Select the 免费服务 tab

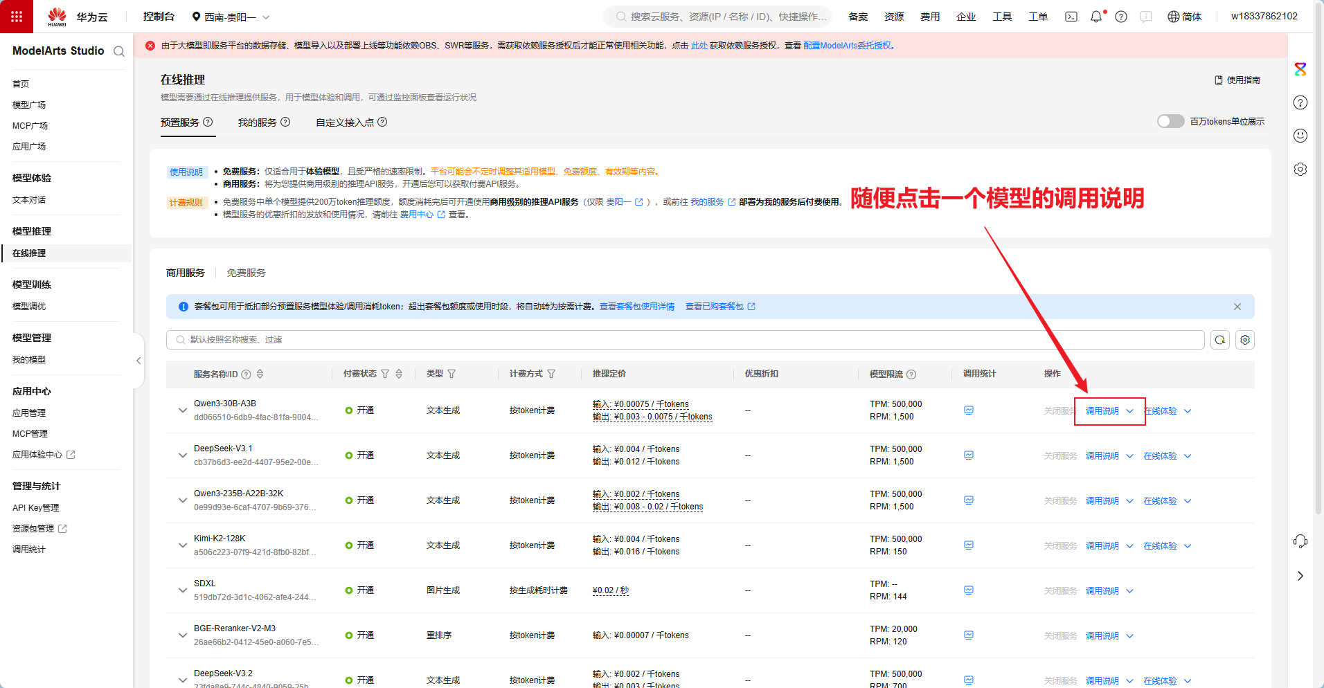pyautogui.click(x=247, y=273)
